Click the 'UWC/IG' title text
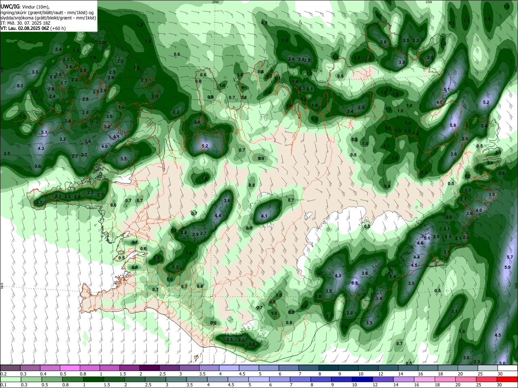Screen dimensions: 518x388 (x=9, y=6)
